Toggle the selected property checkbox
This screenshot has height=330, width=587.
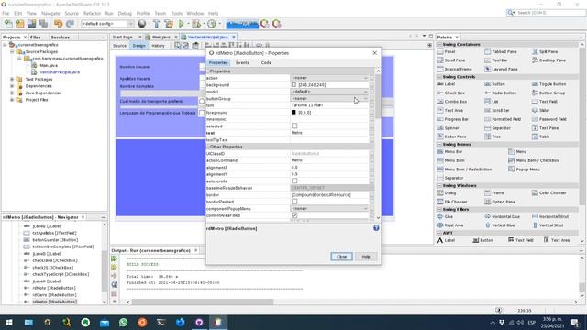point(294,126)
